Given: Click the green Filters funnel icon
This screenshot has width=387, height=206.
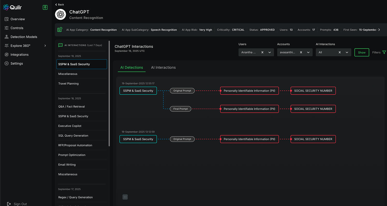Looking at the screenshot, I should 384,52.
